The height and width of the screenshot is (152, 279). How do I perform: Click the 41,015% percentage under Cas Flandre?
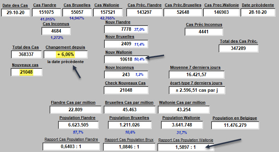(x=47, y=19)
